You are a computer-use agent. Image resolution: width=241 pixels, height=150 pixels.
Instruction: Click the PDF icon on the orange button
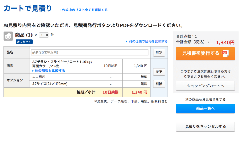pyautogui.click(x=225, y=53)
